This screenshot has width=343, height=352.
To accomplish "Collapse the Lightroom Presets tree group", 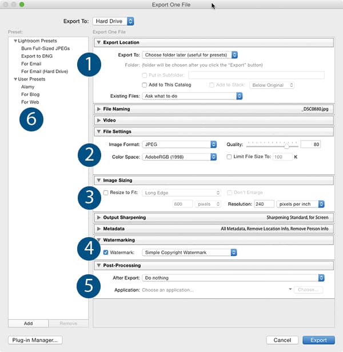I will [14, 42].
